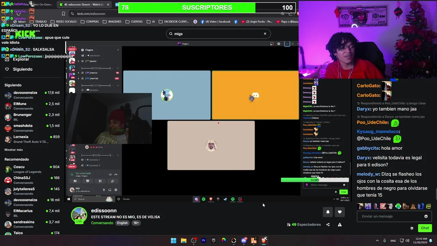This screenshot has height=246, width=437.
Task: Open chat settings gear icon
Action: (x=412, y=228)
